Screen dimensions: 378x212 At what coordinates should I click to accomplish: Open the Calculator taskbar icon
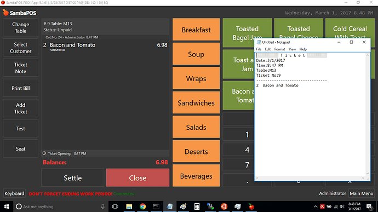[197, 207]
